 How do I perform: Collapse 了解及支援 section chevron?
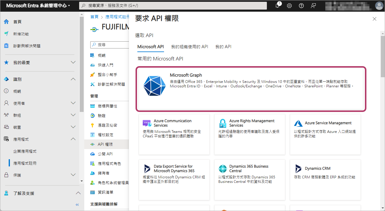(78, 193)
